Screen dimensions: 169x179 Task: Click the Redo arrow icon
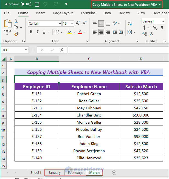(x=56, y=4)
